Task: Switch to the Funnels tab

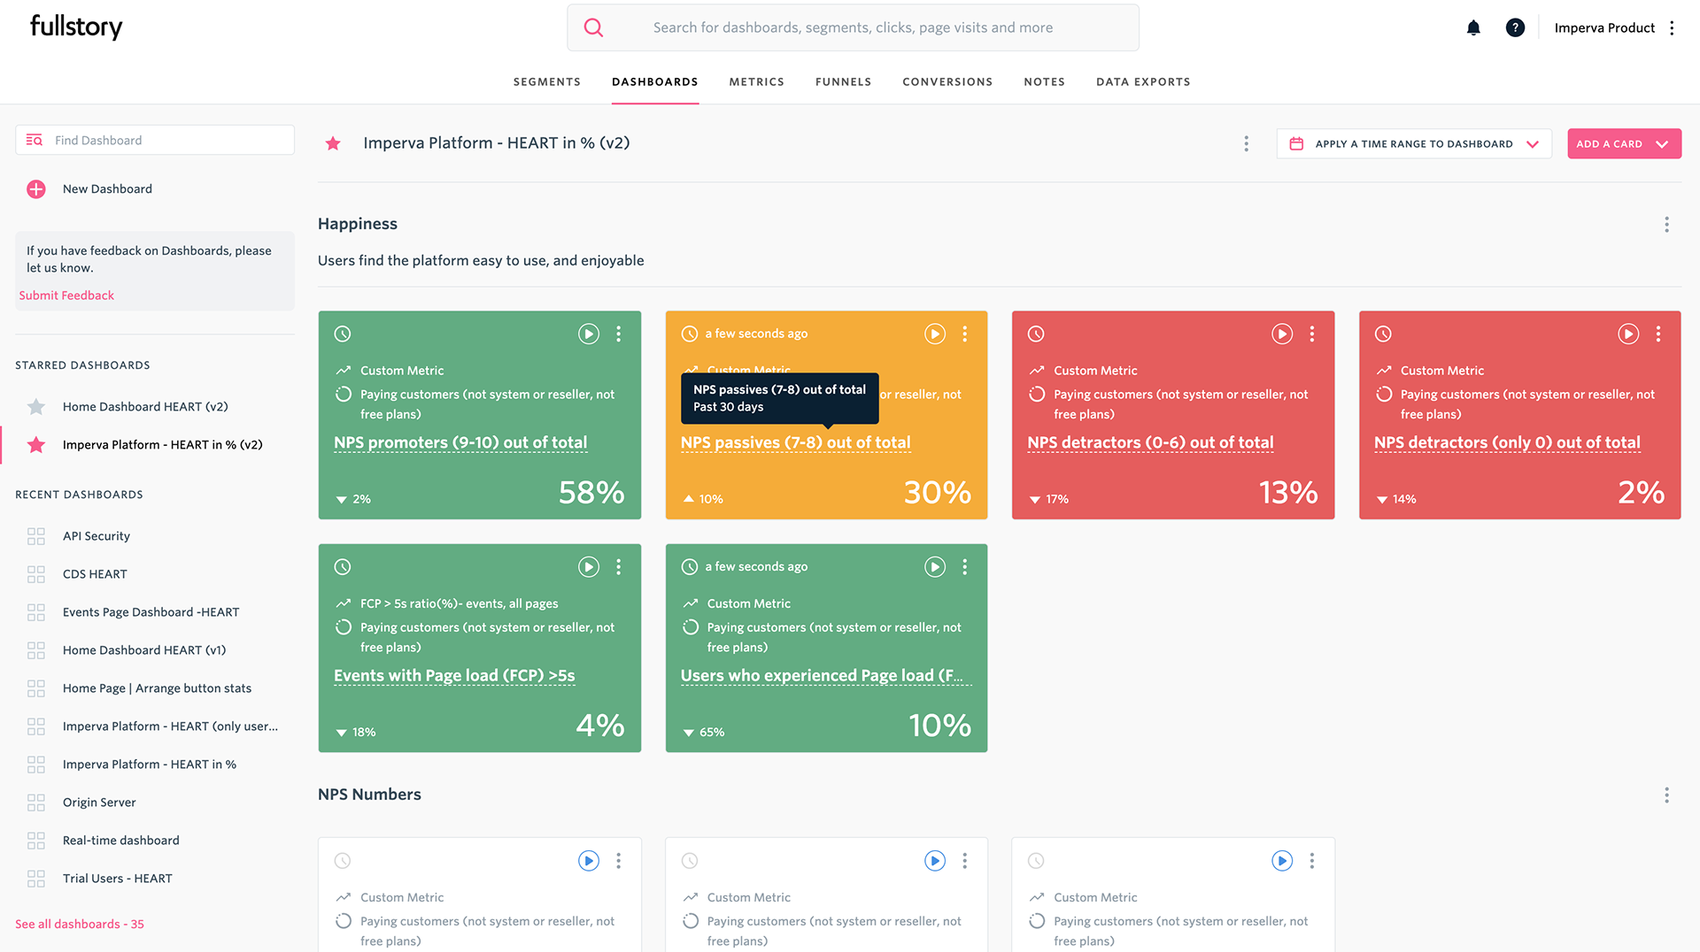Action: point(843,81)
